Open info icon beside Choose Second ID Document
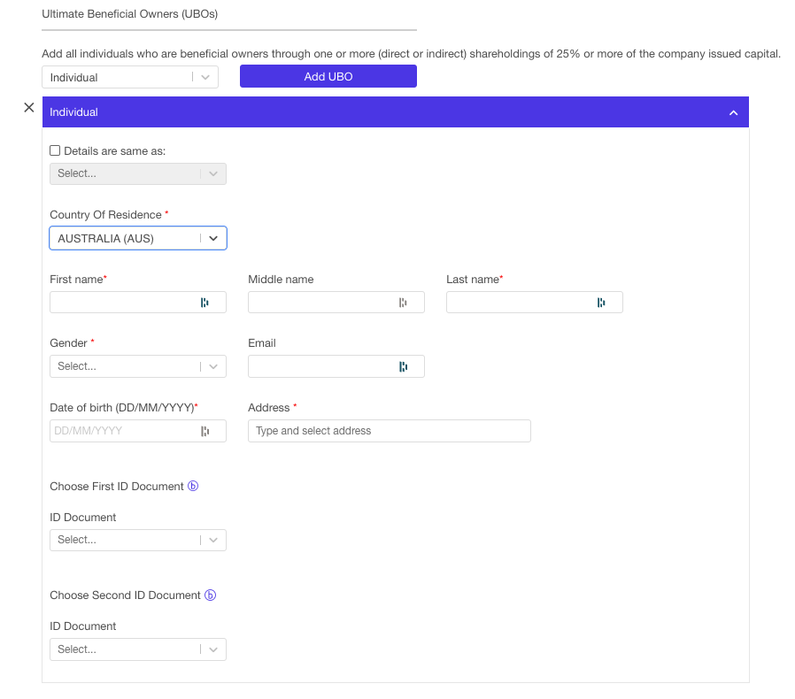The height and width of the screenshot is (699, 795). coord(211,595)
